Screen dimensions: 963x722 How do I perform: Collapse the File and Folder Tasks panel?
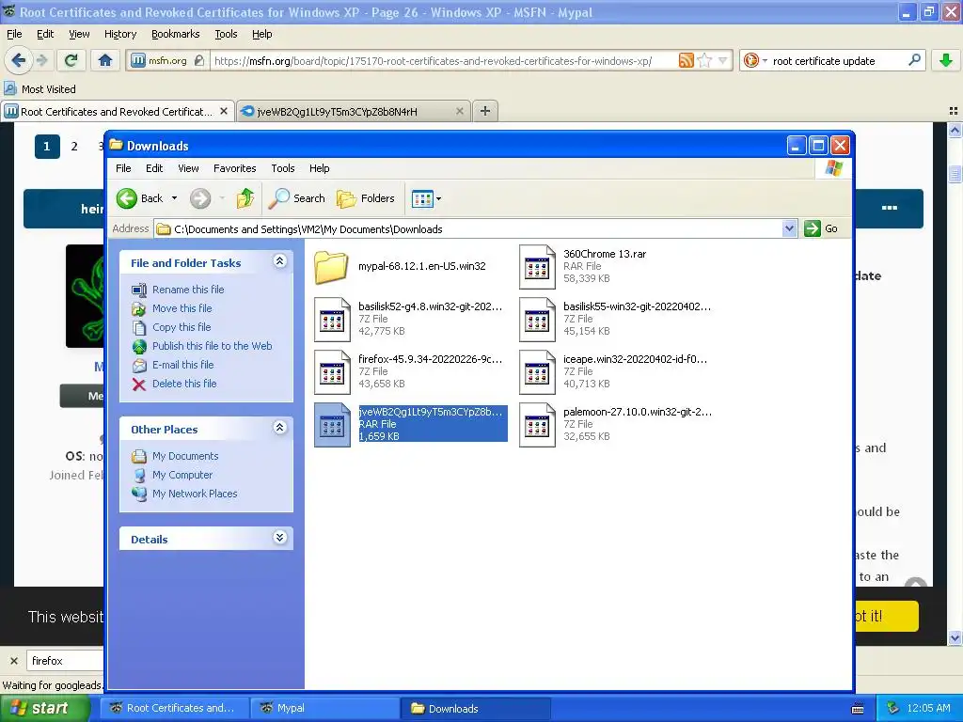(x=279, y=261)
